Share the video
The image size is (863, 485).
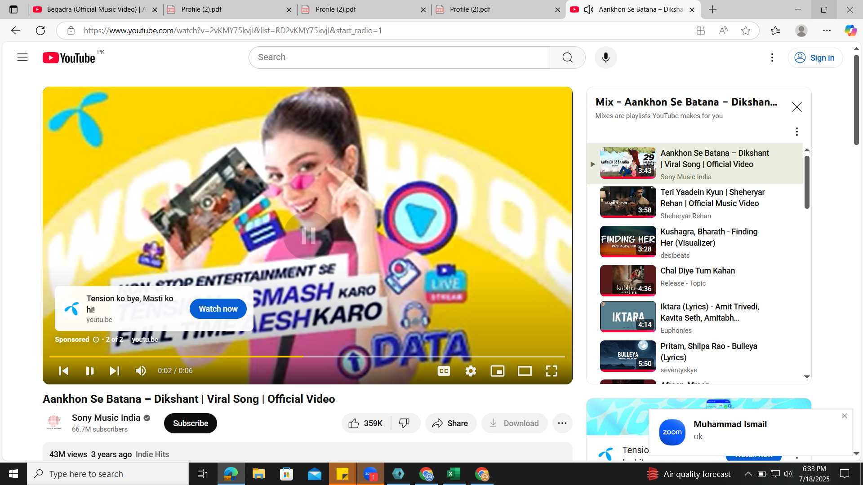tap(450, 423)
